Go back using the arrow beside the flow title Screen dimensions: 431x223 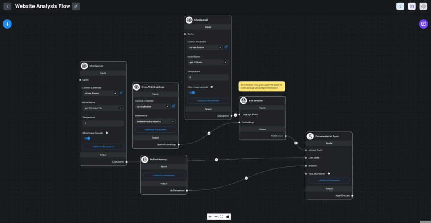8,6
